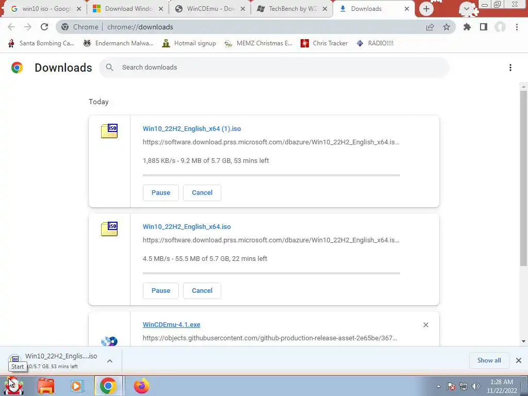Click the browser forward arrow
528x396 pixels.
tap(28, 27)
